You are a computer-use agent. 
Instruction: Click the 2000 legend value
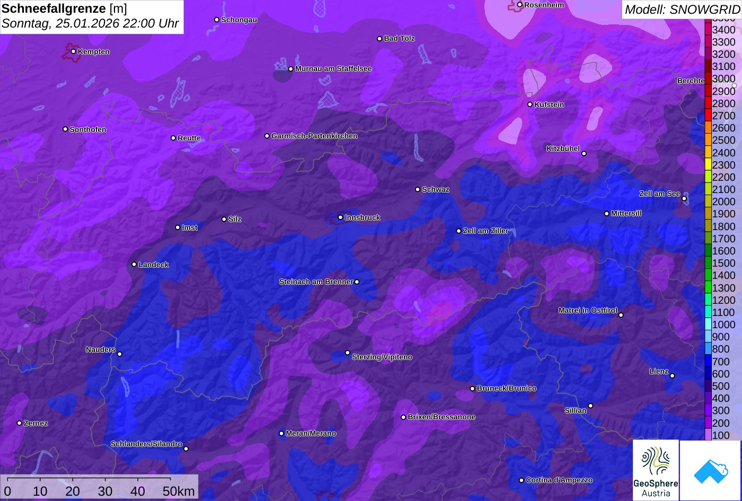(724, 201)
